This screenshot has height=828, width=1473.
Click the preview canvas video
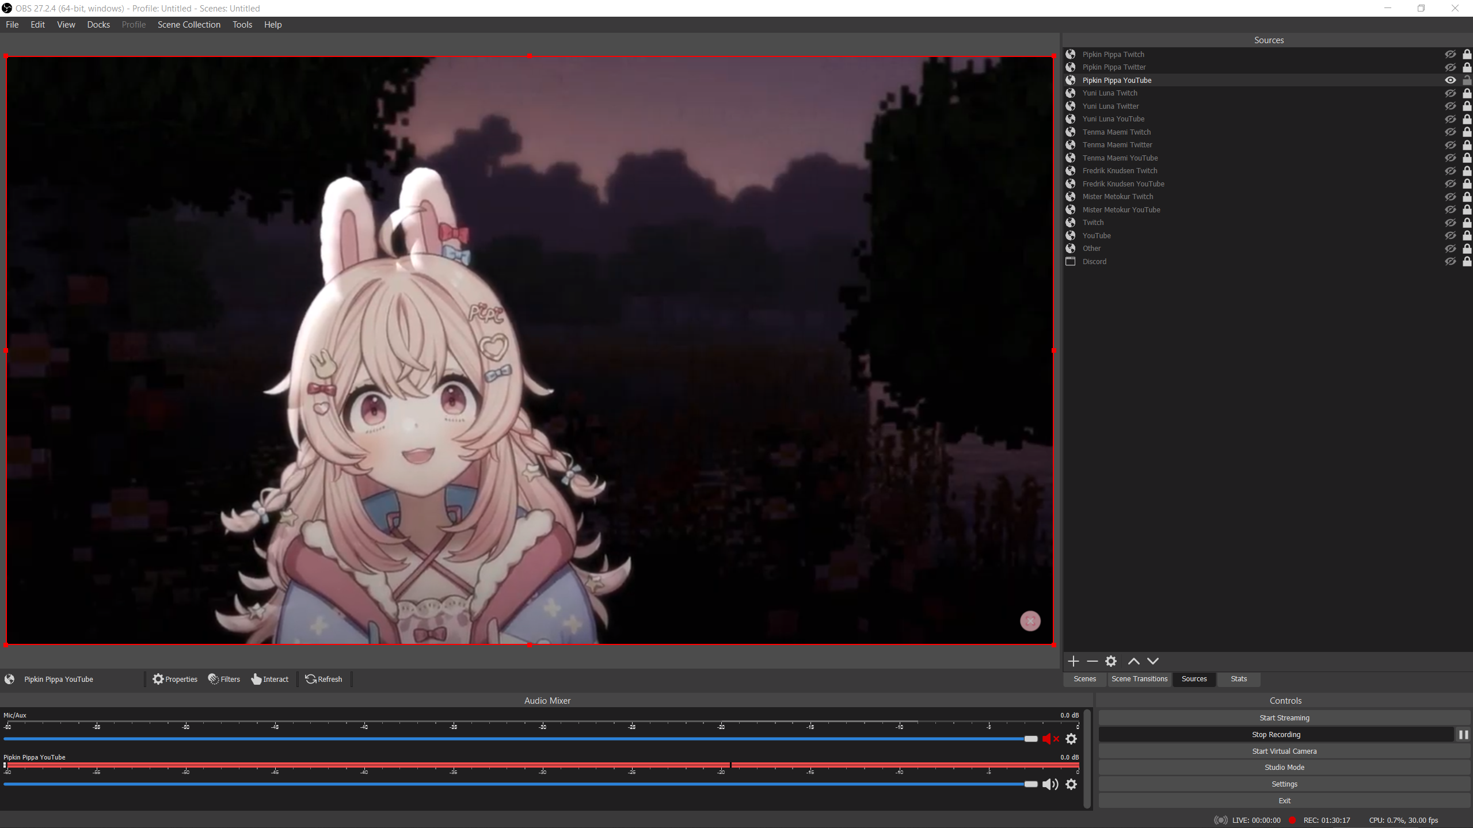pos(530,350)
